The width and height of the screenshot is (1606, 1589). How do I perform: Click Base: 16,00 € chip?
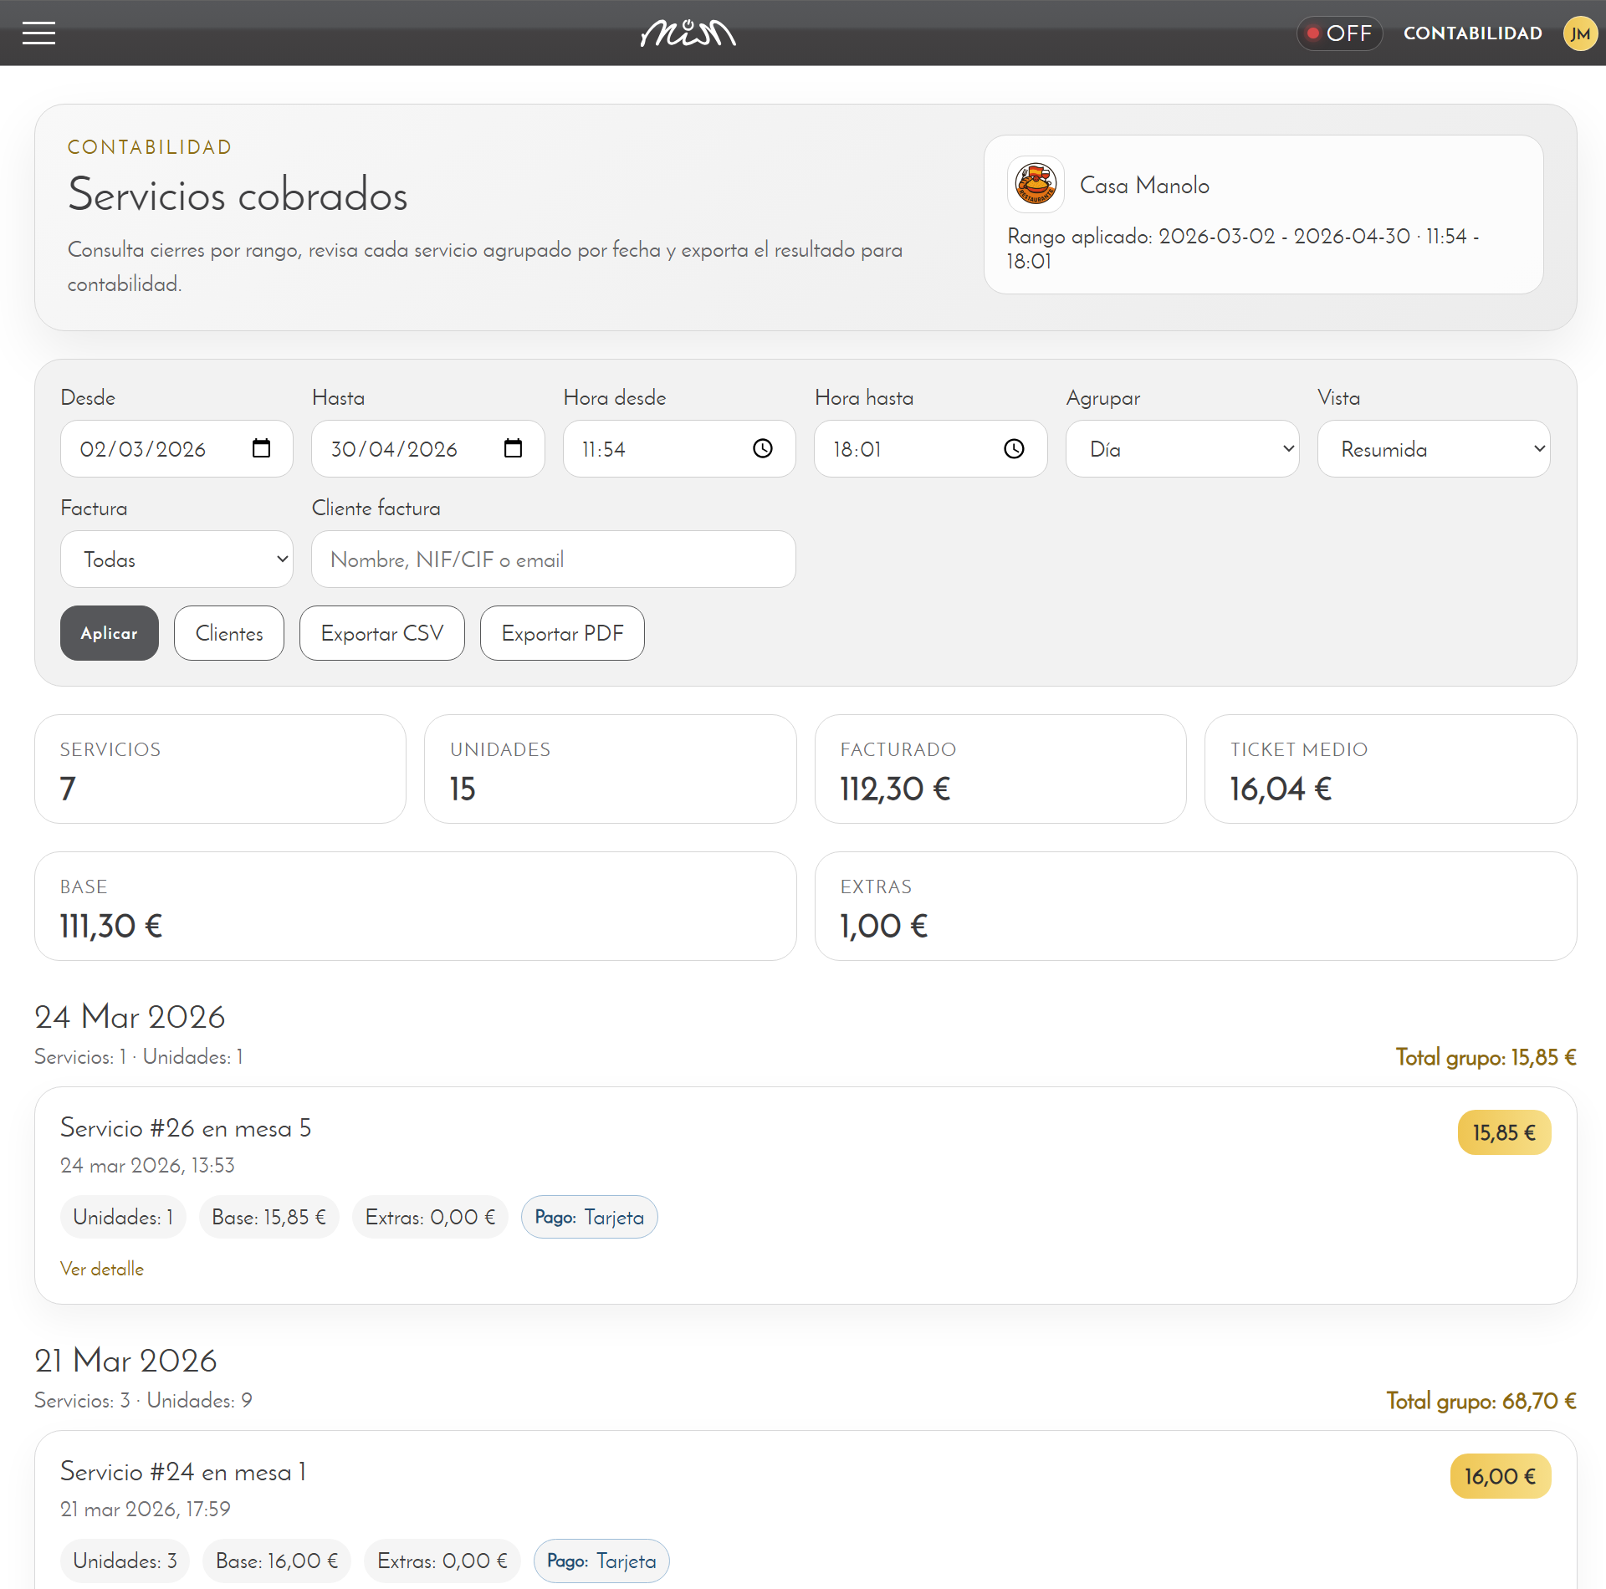pos(277,1561)
